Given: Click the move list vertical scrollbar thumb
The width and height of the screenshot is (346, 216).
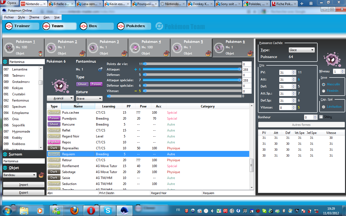Looking at the screenshot, I should [x=251, y=165].
